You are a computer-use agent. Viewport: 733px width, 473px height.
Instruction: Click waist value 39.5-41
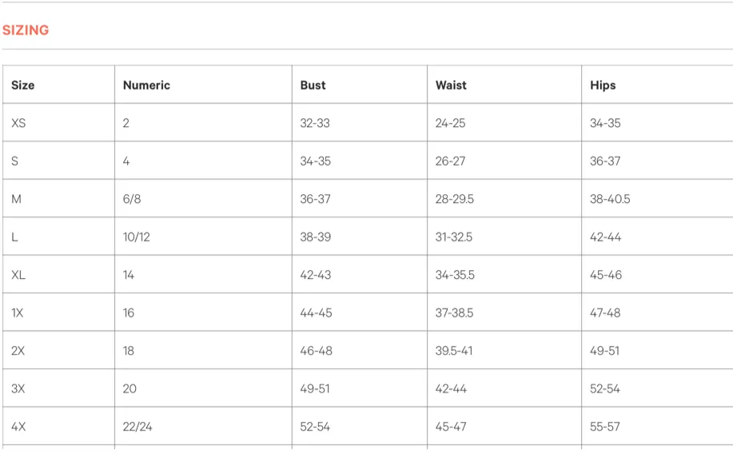coord(454,351)
